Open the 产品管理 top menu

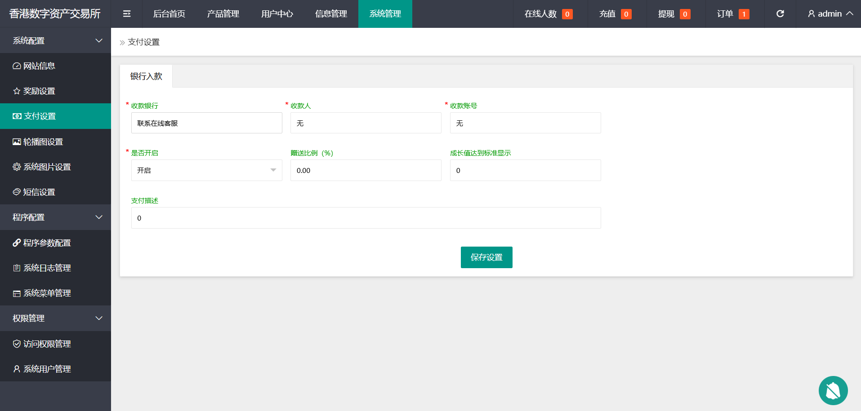point(223,14)
